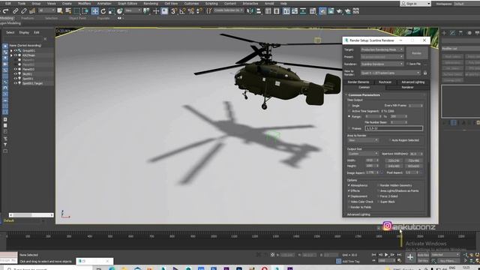Click the Play Animation button

(386, 255)
